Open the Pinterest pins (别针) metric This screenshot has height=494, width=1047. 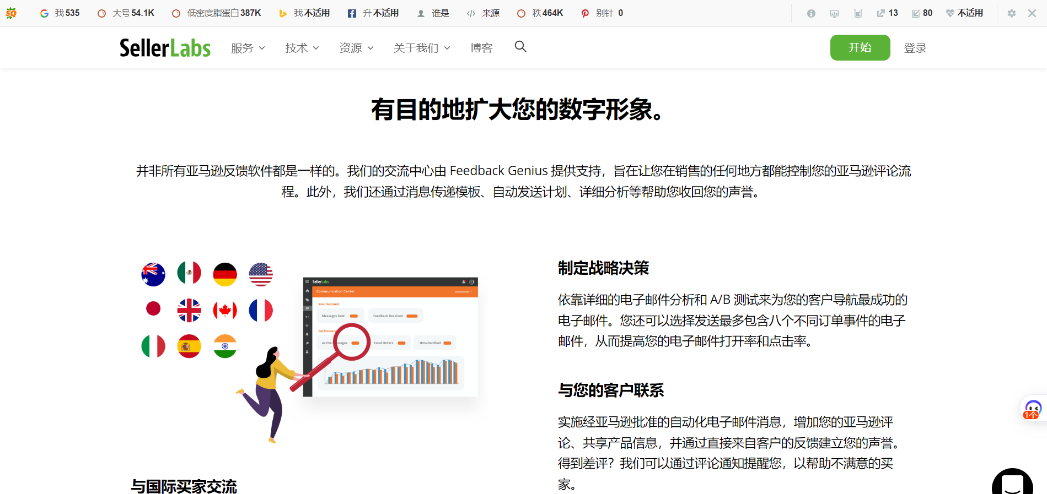pos(602,13)
